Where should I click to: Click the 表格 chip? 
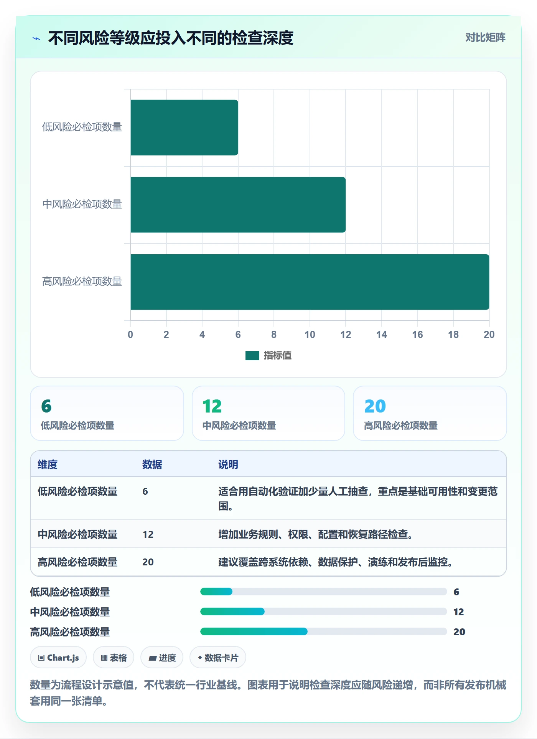point(114,658)
